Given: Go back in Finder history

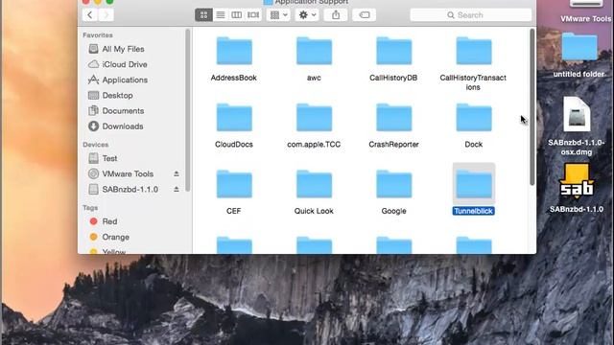Looking at the screenshot, I should point(90,15).
